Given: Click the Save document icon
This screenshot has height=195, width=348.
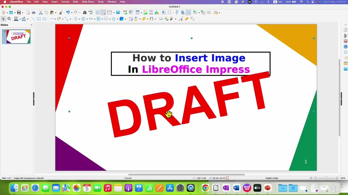Looking at the screenshot, I should click(19, 12).
